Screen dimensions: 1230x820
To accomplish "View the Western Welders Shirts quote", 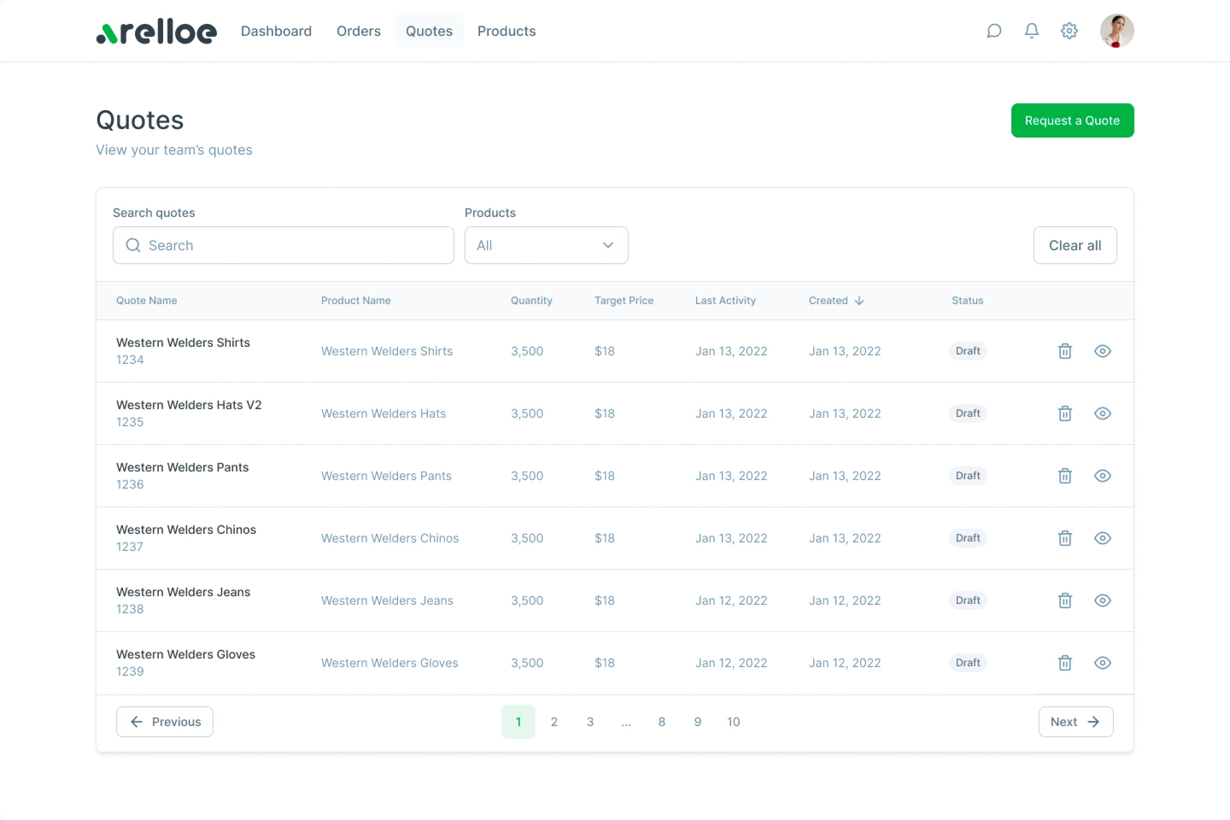I will [x=1102, y=351].
